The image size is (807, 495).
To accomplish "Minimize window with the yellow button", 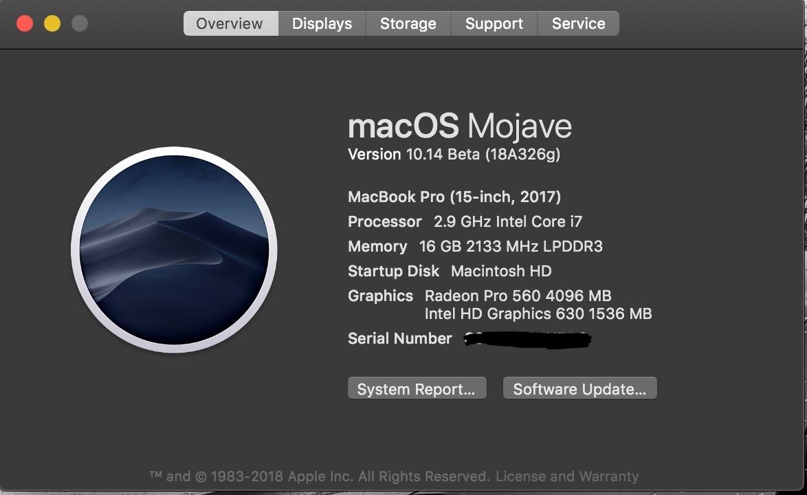I will (52, 23).
